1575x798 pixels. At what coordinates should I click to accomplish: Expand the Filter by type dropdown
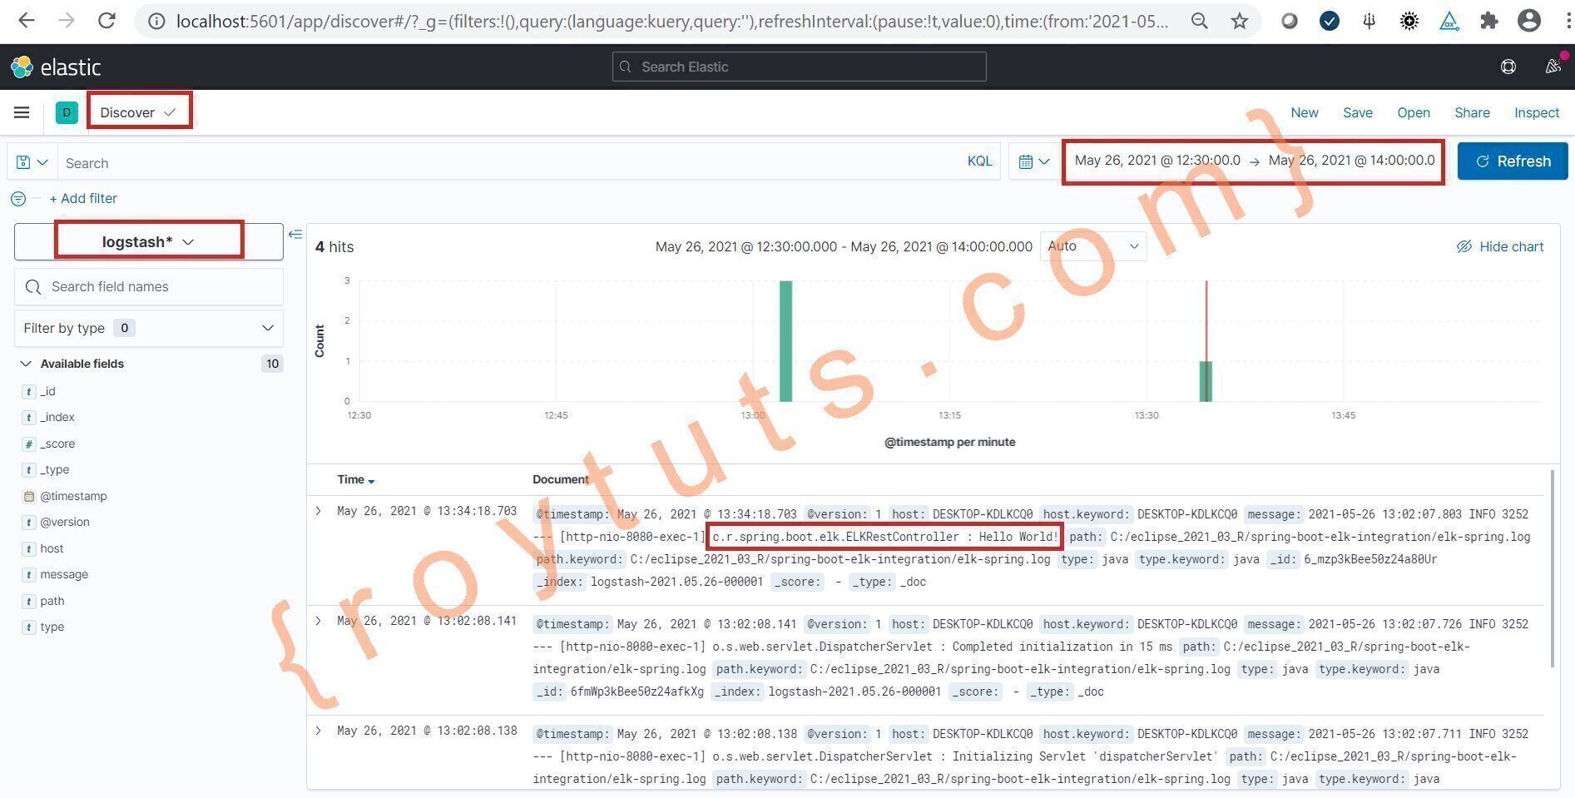(x=149, y=328)
